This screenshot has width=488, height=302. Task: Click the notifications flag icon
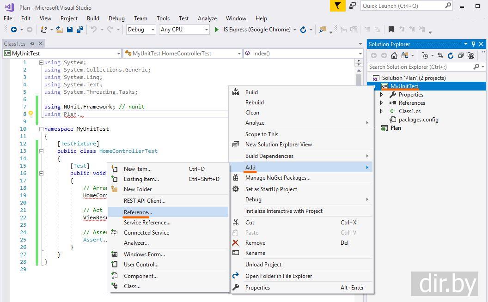click(338, 6)
